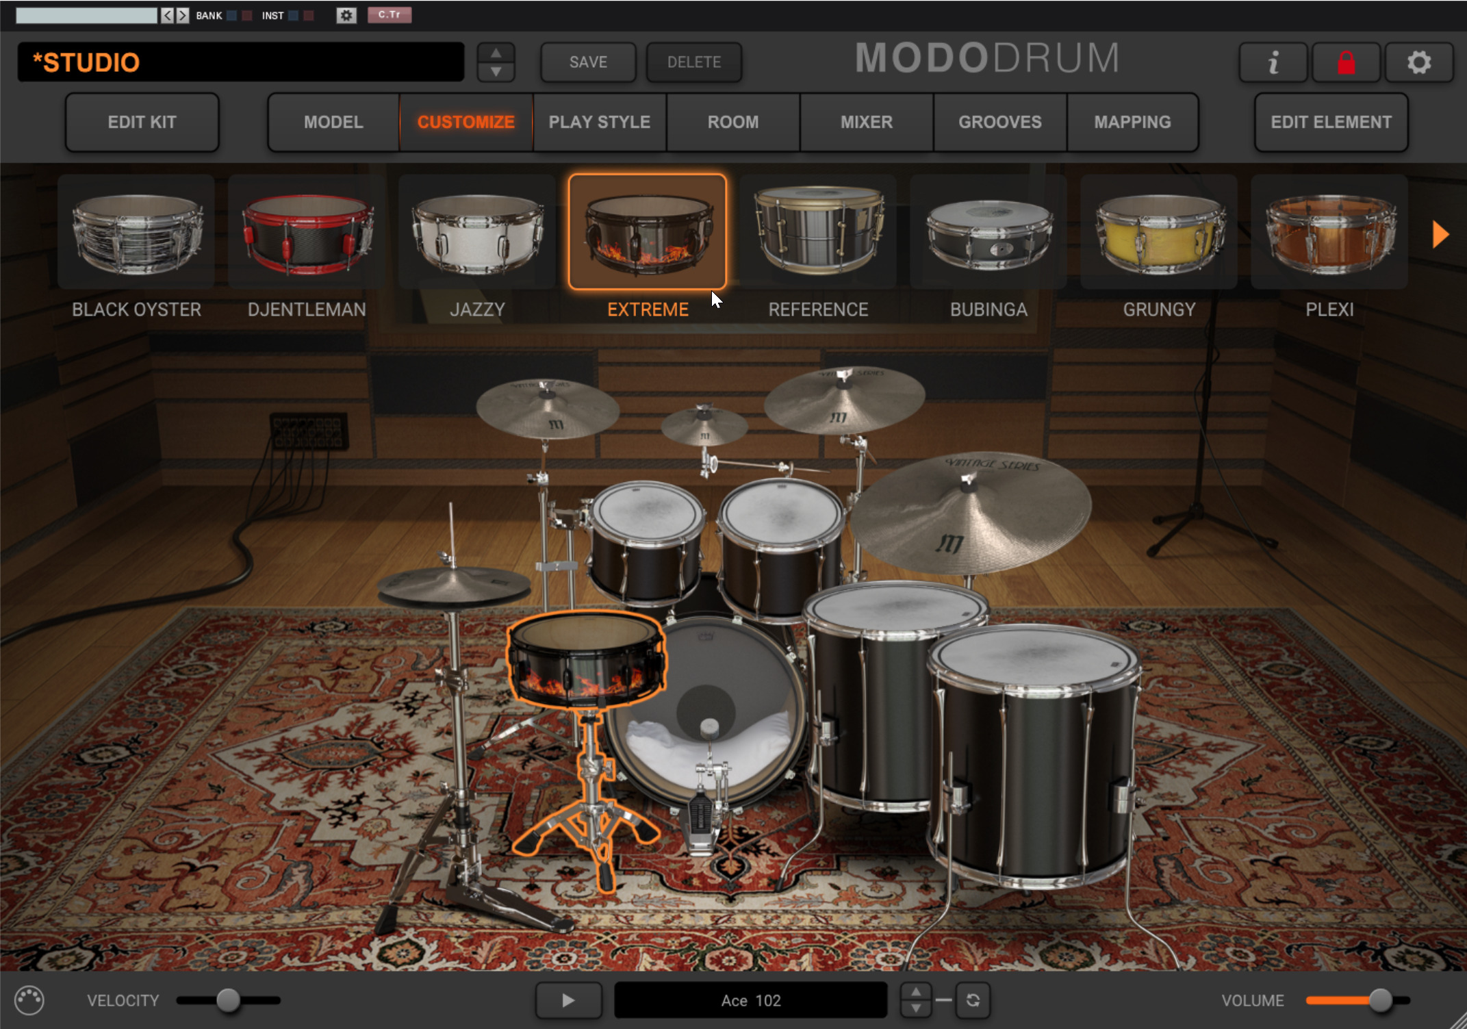1467x1029 pixels.
Task: Select next groove with down stepper
Action: [915, 1009]
